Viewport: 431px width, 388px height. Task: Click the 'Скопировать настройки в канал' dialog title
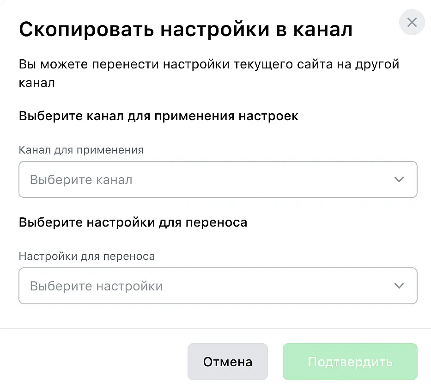[186, 30]
